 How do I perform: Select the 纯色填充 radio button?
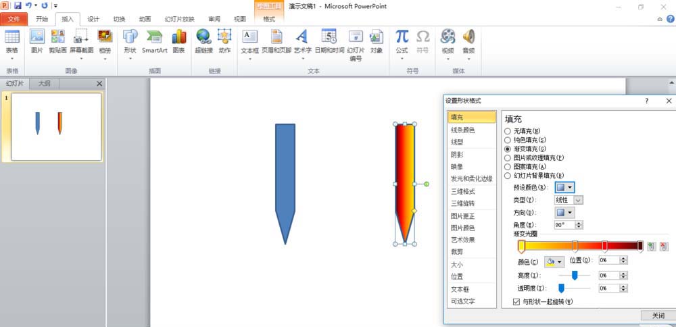coord(508,140)
